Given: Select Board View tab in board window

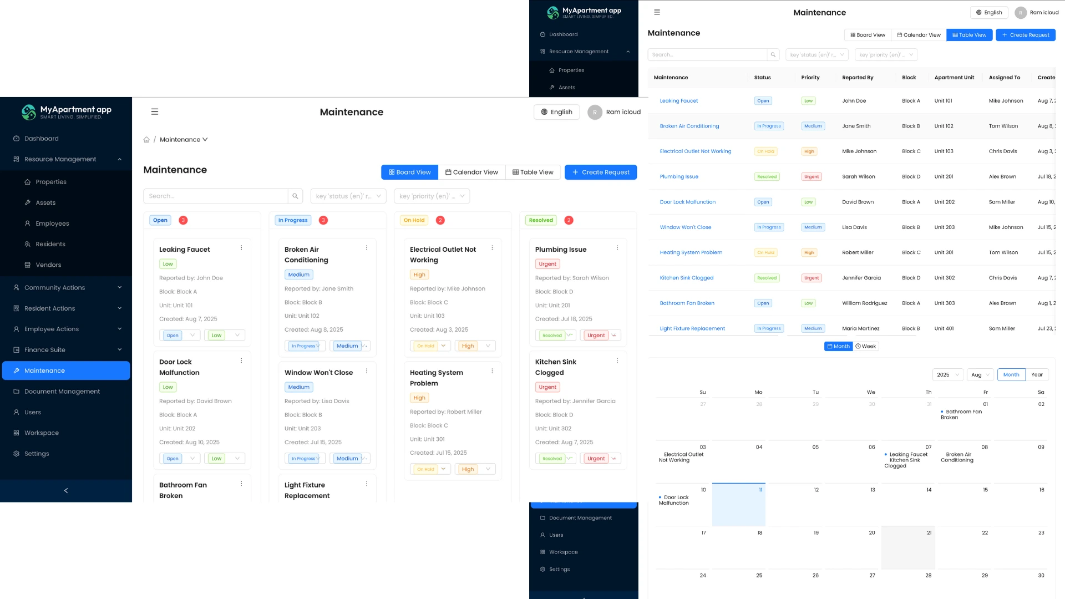Looking at the screenshot, I should (x=409, y=172).
